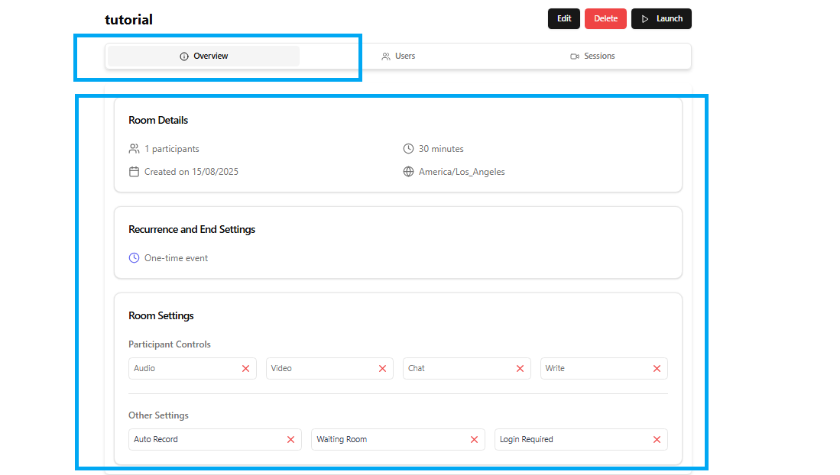Launch the tutorial room
840x475 pixels.
click(661, 19)
